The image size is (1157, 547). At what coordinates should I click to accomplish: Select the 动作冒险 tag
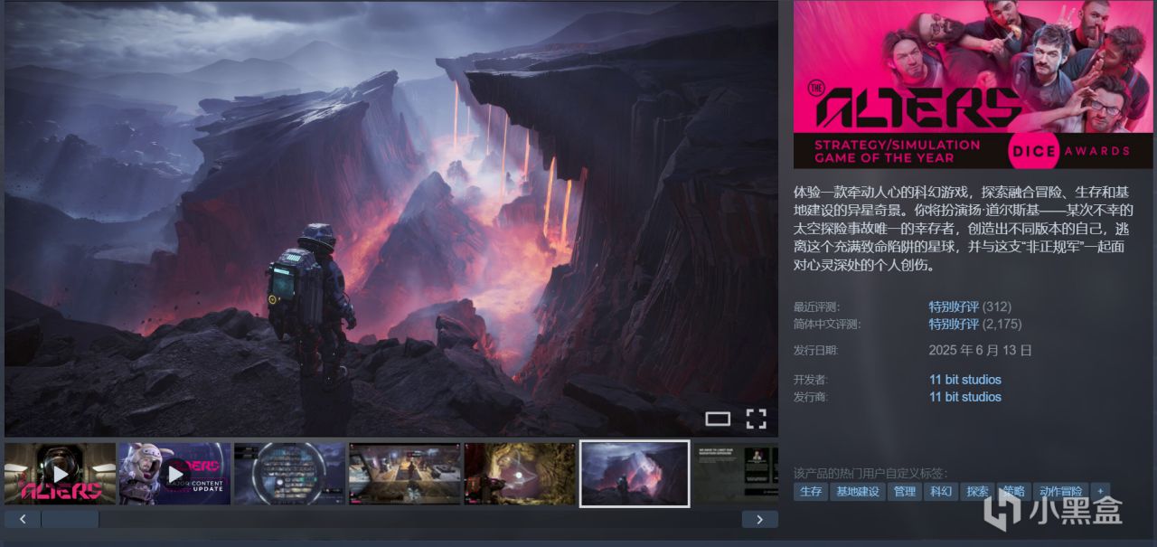(1060, 492)
